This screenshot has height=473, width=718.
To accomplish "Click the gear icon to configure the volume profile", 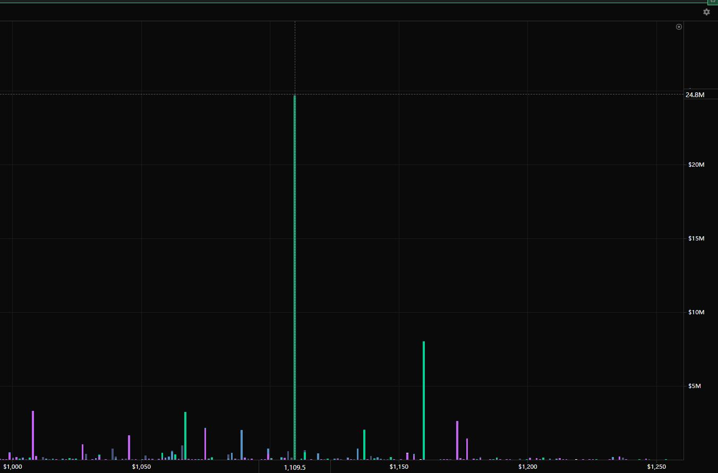I will (706, 12).
